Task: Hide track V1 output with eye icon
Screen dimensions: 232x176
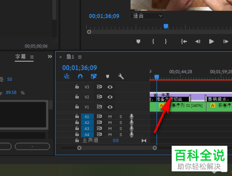Action: tap(110, 107)
